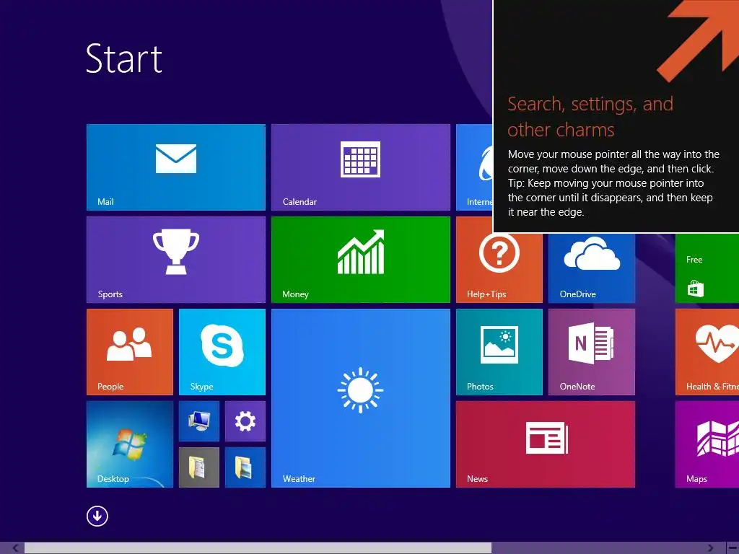The height and width of the screenshot is (554, 739).
Task: Click the horizontal scrollbar left arrow
Action: (15, 548)
